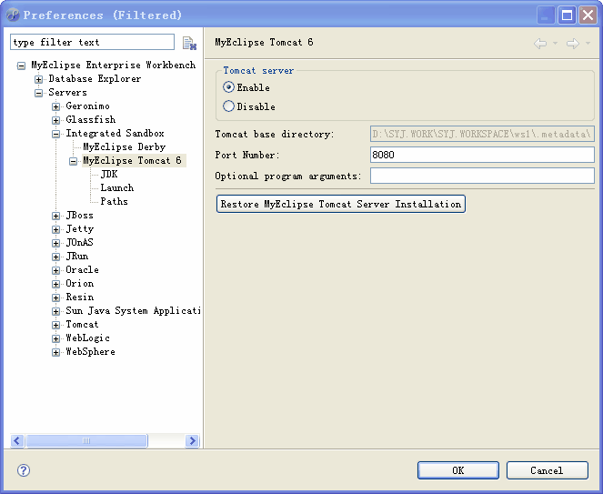Expand the WebLogic node
Viewport: 603px width, 494px height.
[55, 339]
